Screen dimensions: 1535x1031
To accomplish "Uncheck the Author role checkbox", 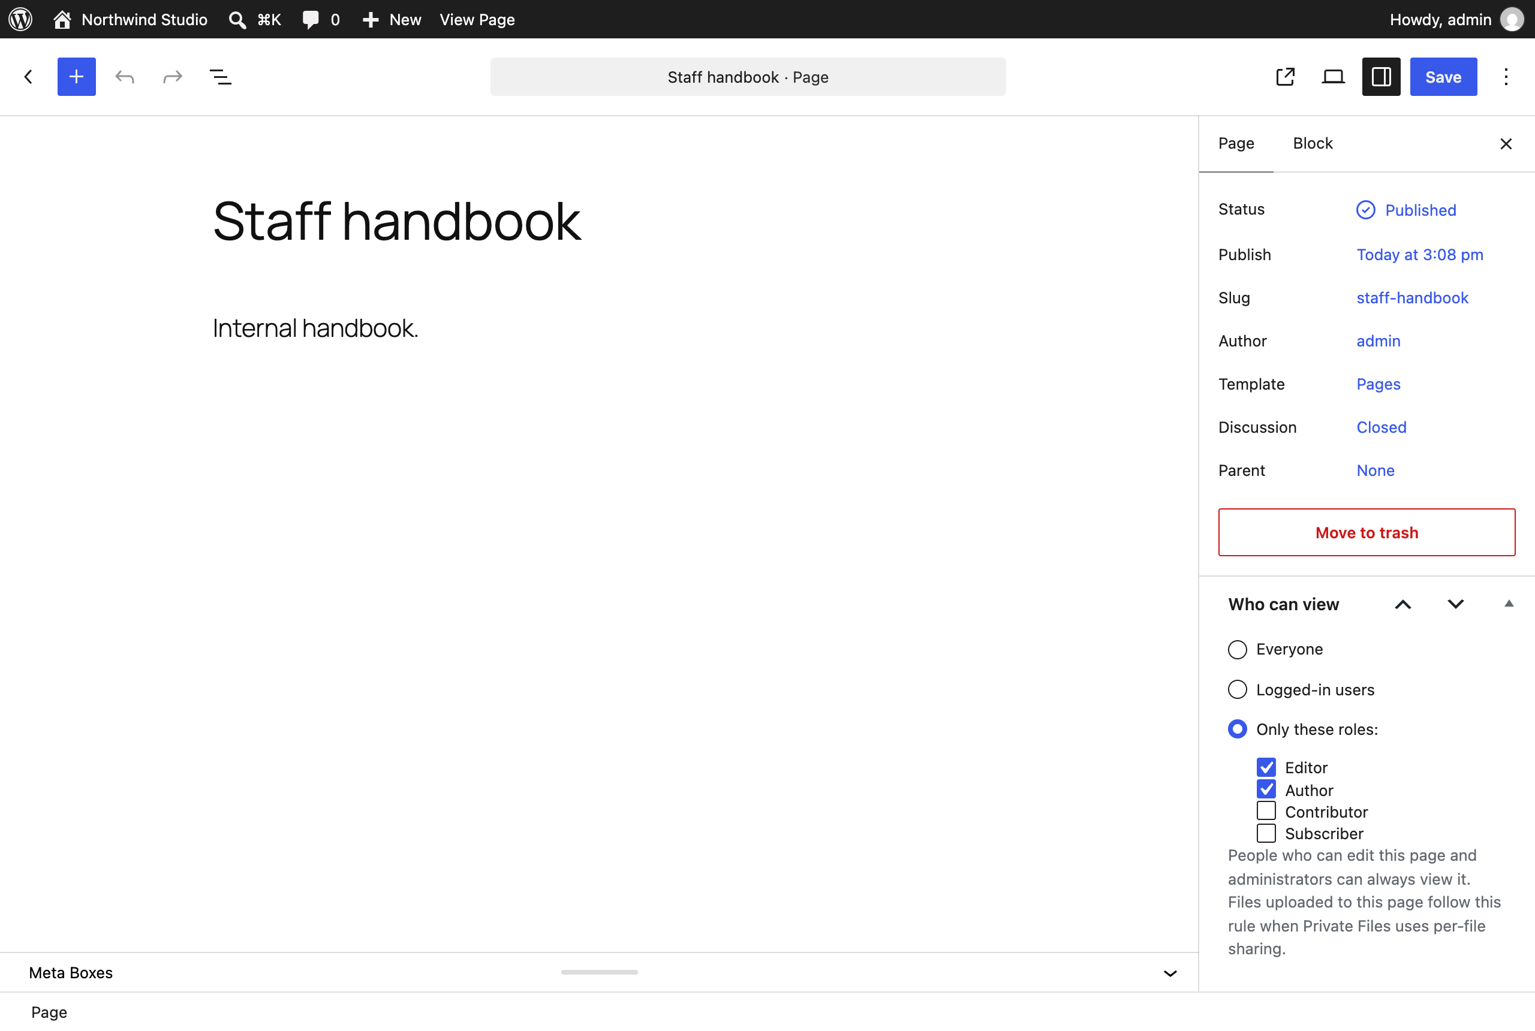I will click(1266, 789).
